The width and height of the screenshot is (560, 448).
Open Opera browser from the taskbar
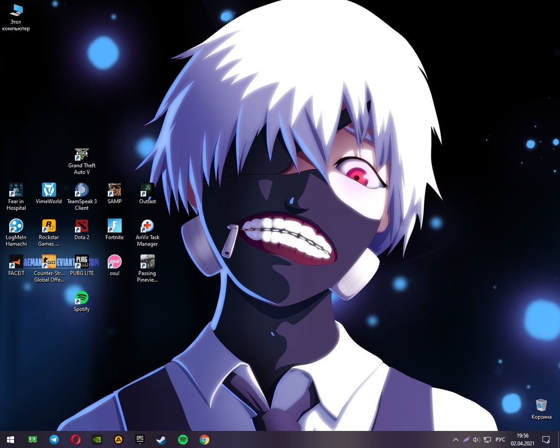pos(76,439)
